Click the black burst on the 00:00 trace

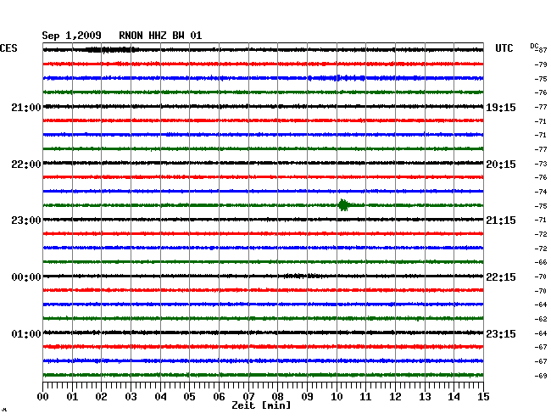303,276
